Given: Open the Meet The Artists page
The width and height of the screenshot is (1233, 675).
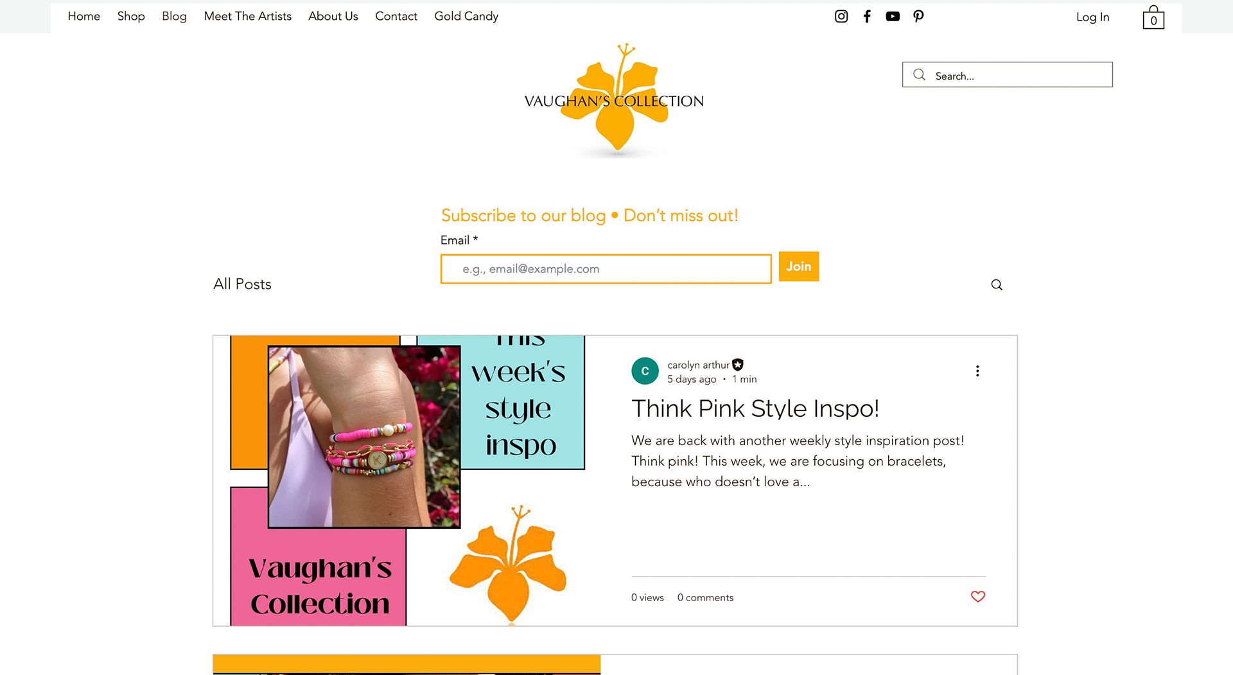Looking at the screenshot, I should pyautogui.click(x=248, y=16).
